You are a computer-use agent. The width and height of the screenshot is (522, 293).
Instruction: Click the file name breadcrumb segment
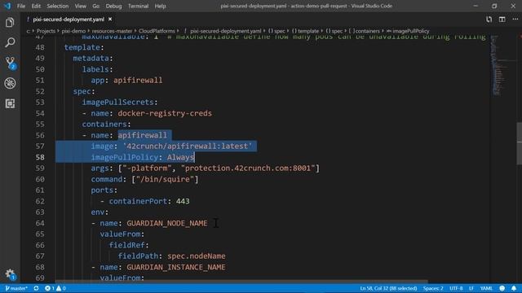click(225, 31)
